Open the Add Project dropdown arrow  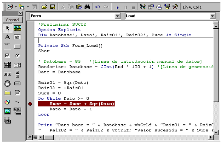point(16,7)
